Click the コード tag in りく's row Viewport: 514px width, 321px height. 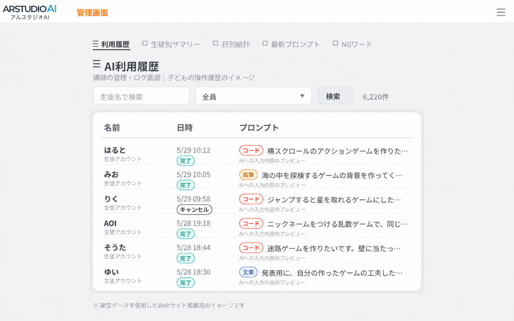[251, 199]
